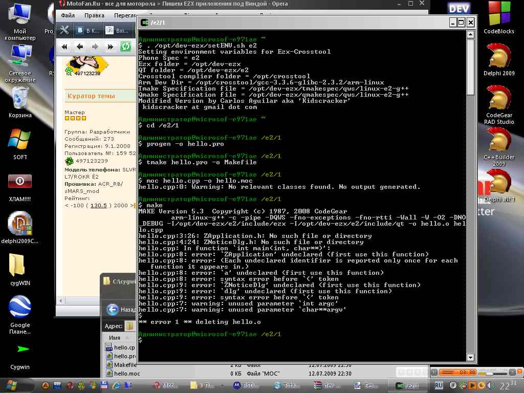Viewport: 524px width, 393px height.
Task: Click Opera's fast-forward navigation button
Action: (111, 47)
